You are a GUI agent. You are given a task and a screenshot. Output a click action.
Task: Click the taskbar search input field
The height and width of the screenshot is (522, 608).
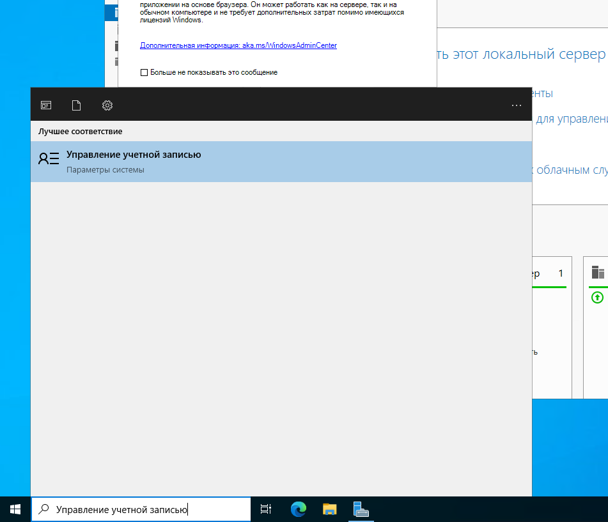pyautogui.click(x=147, y=509)
